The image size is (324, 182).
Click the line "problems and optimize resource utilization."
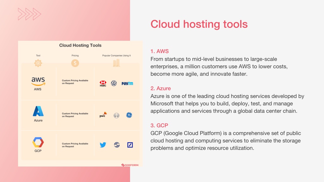pyautogui.click(x=202, y=148)
